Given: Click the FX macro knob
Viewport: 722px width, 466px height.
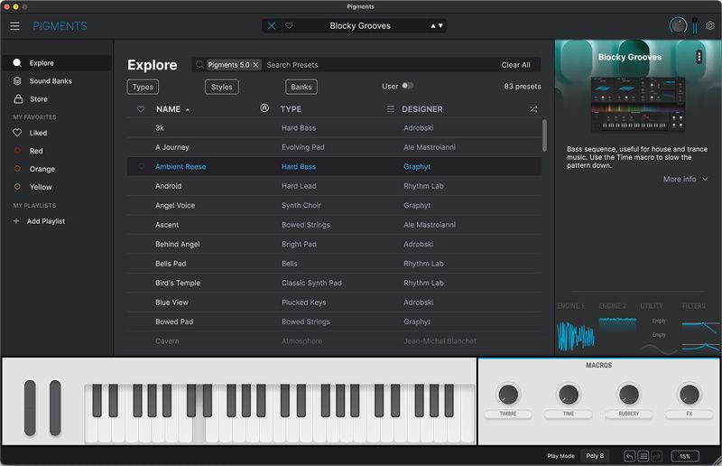Looking at the screenshot, I should click(689, 395).
